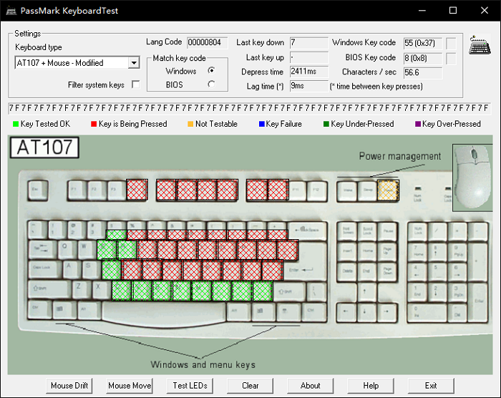Select the Windows match key code radio
Screen dimensions: 501x398
point(211,70)
